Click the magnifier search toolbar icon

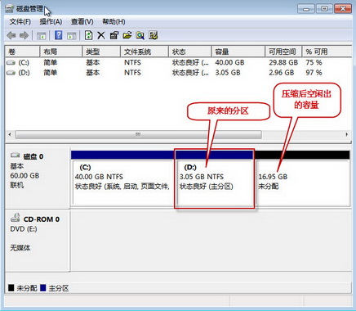[140, 35]
